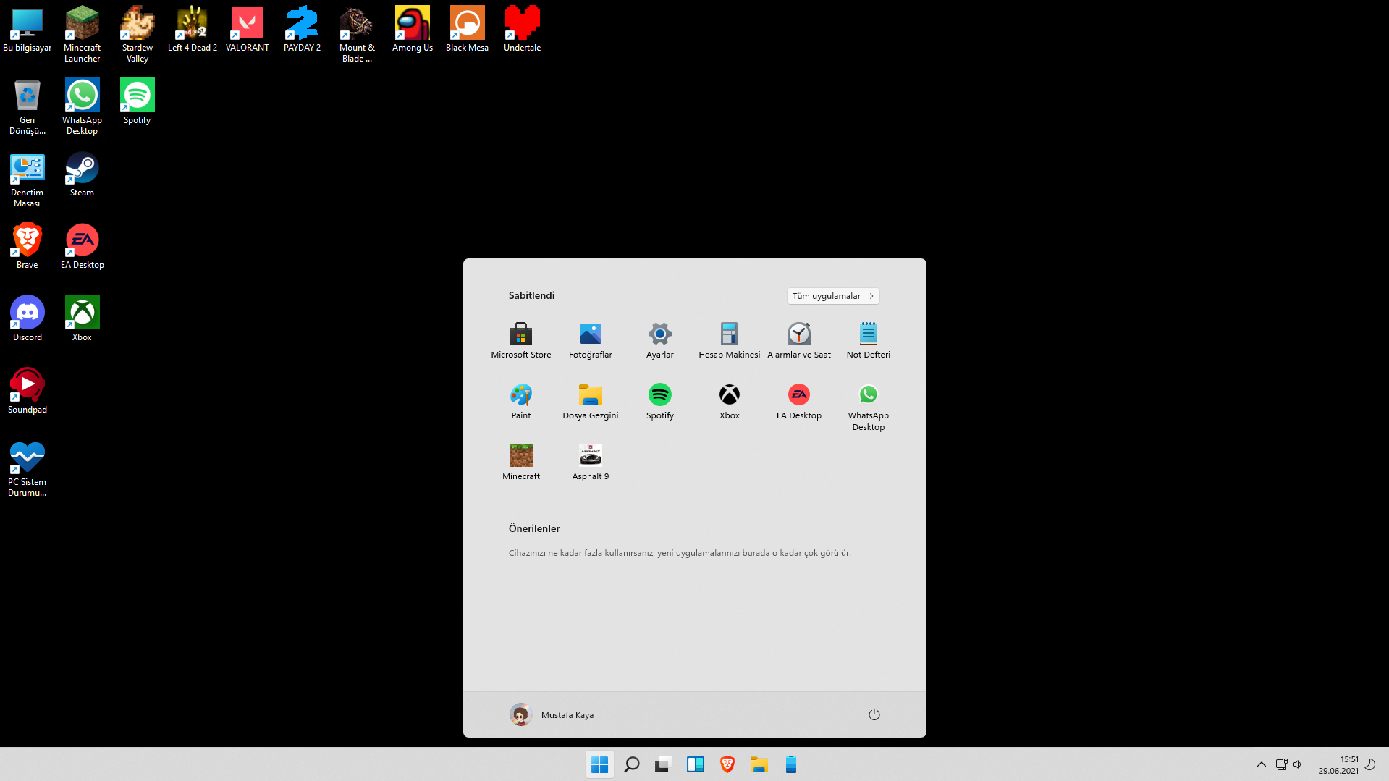This screenshot has height=781, width=1389.
Task: Open Task View on the taskbar
Action: click(664, 764)
